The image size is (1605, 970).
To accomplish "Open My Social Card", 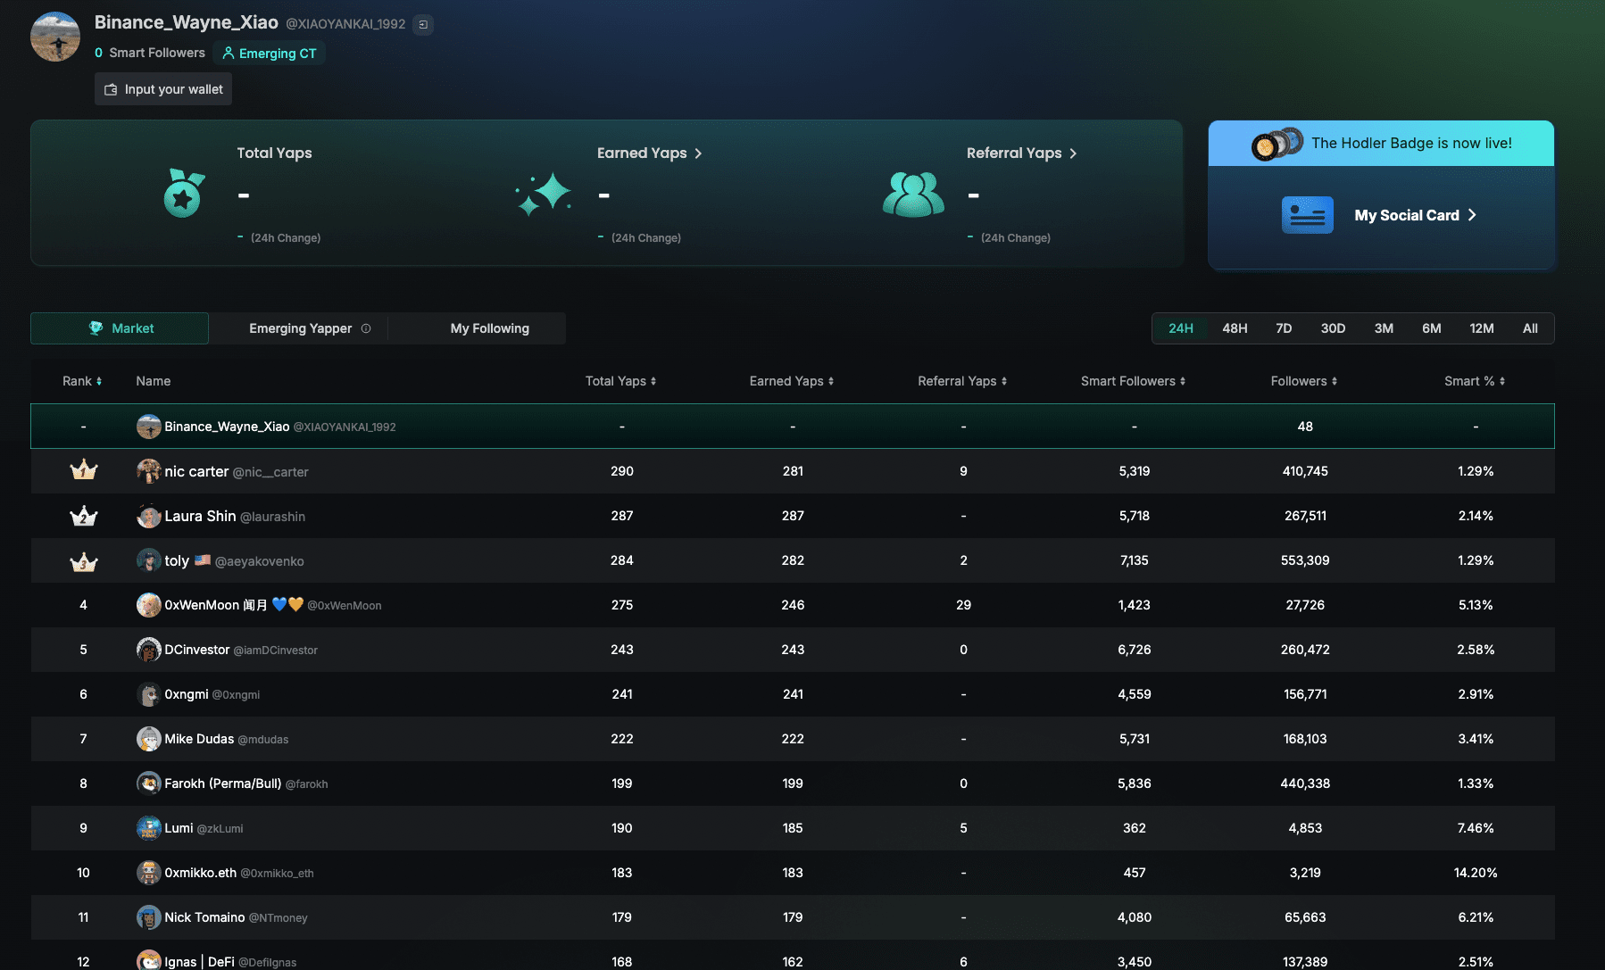I will pyautogui.click(x=1415, y=215).
